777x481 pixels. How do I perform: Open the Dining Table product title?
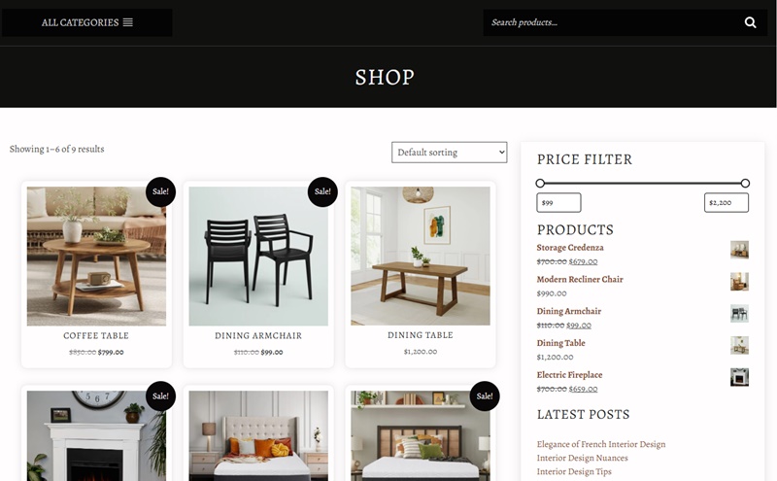421,335
